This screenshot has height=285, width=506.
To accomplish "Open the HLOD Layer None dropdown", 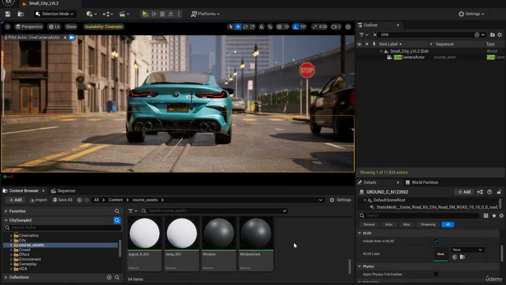I will (x=467, y=250).
